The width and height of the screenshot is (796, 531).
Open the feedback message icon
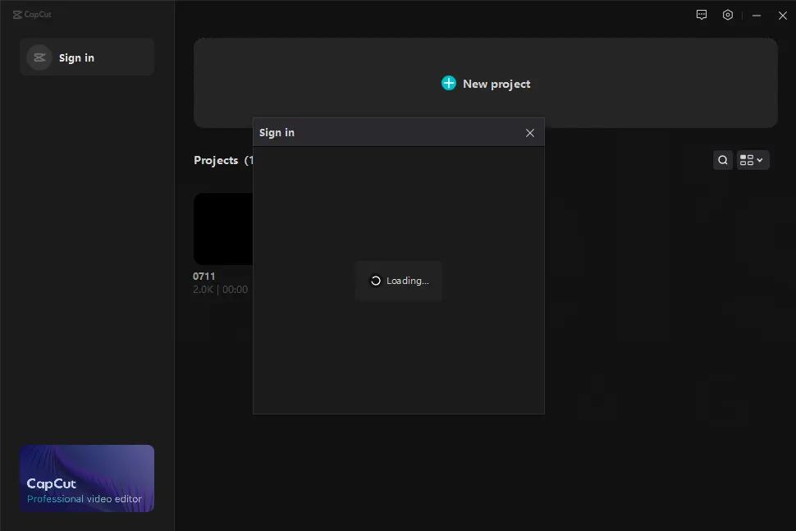(702, 15)
